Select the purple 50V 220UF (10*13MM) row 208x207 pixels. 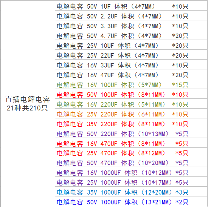click(132, 133)
